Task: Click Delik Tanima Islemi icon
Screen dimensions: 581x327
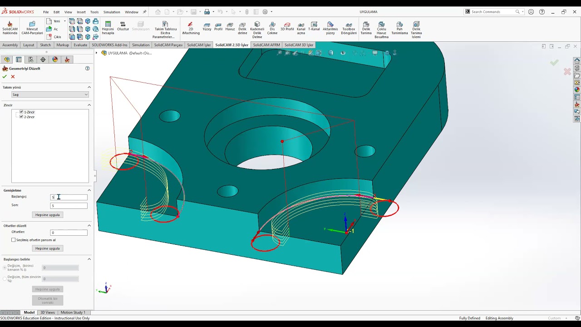Action: pos(416,30)
